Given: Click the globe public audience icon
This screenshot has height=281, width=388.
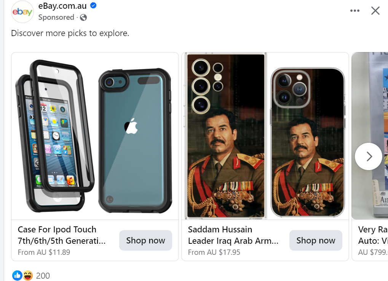Looking at the screenshot, I should click(x=83, y=17).
